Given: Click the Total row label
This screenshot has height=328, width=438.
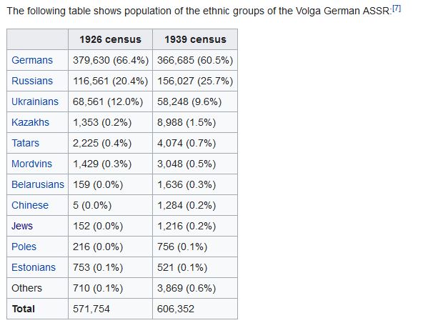Looking at the screenshot, I should (x=23, y=309).
